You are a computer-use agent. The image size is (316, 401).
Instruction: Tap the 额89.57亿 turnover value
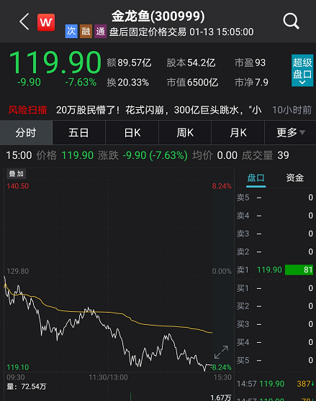point(129,63)
